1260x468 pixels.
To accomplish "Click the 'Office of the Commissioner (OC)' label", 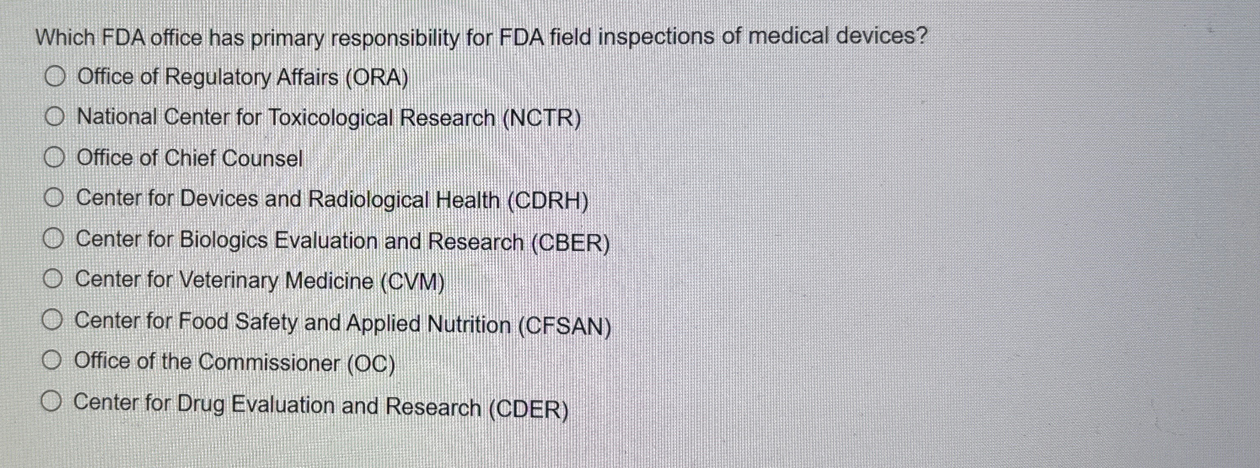I will tap(234, 363).
